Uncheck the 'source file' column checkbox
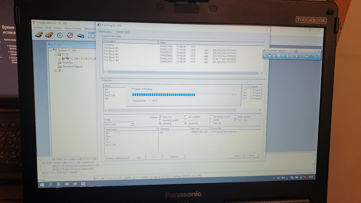The width and height of the screenshot is (361, 203). coord(185,123)
